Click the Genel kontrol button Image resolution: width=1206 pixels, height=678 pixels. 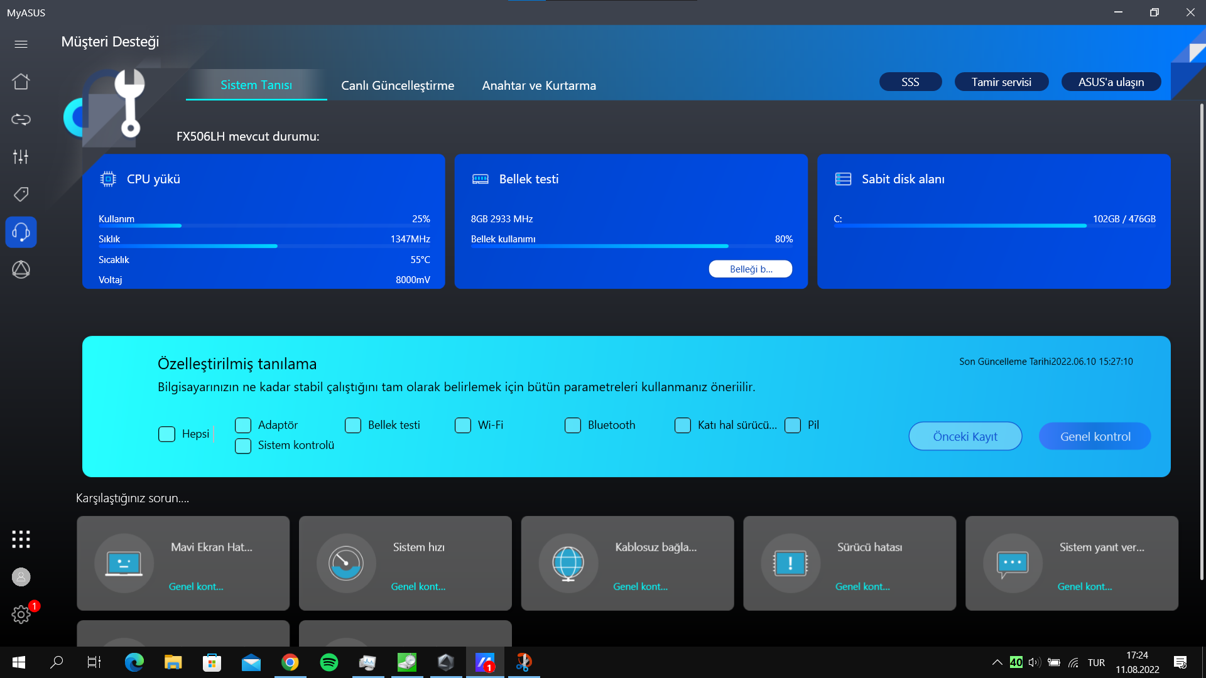1094,437
